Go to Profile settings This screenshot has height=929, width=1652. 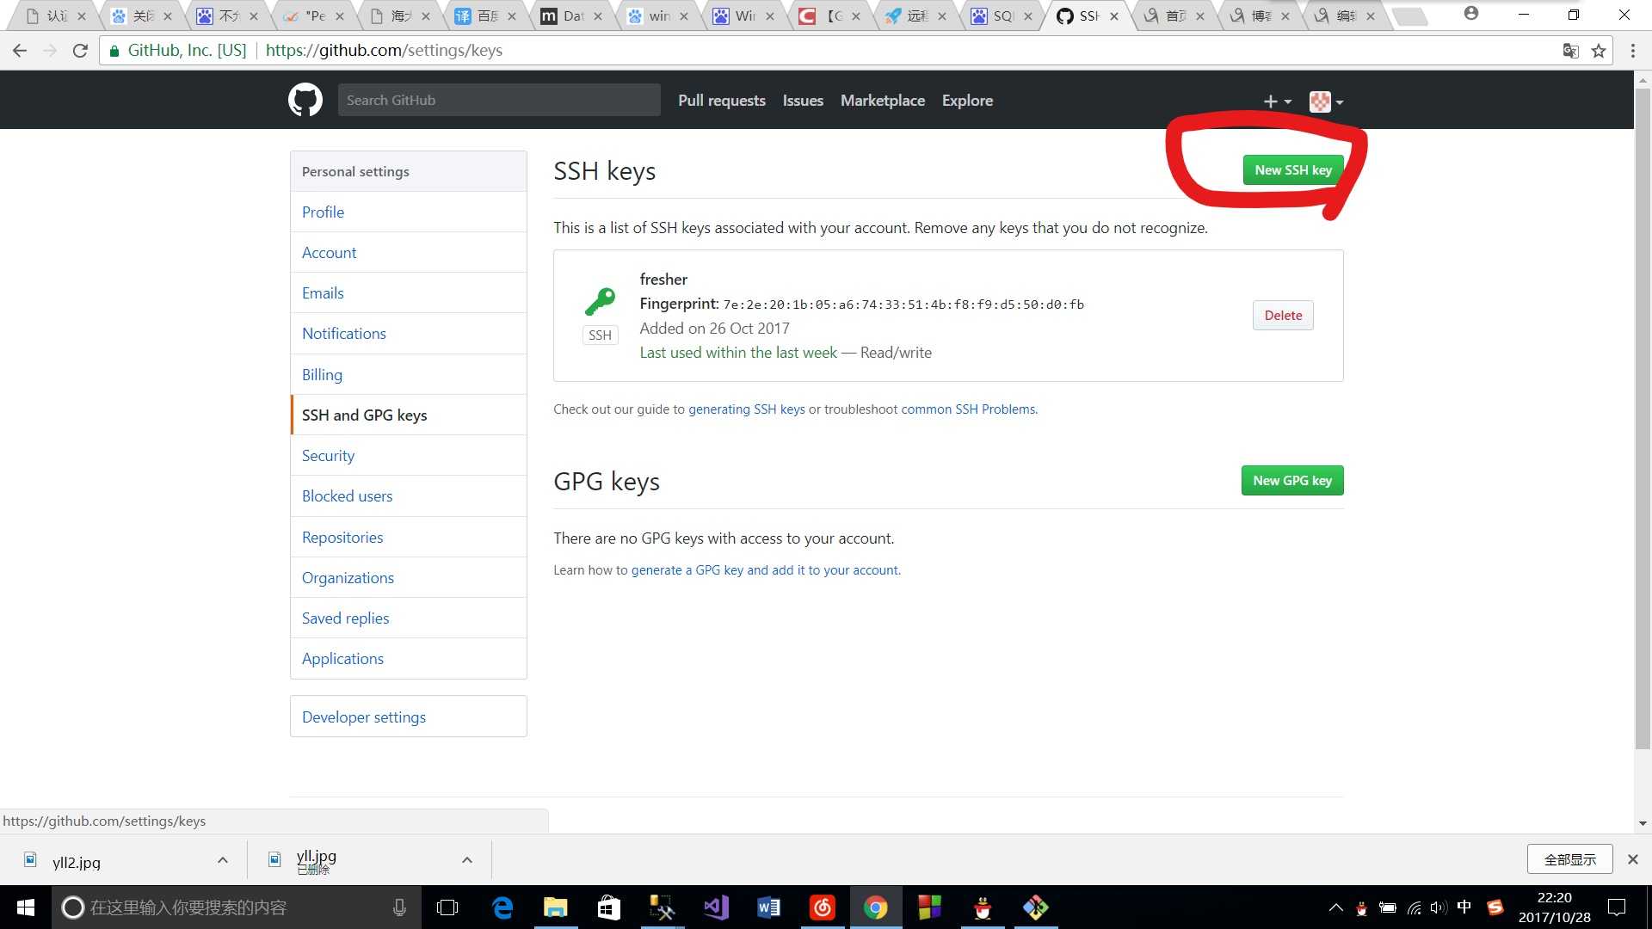409,212
